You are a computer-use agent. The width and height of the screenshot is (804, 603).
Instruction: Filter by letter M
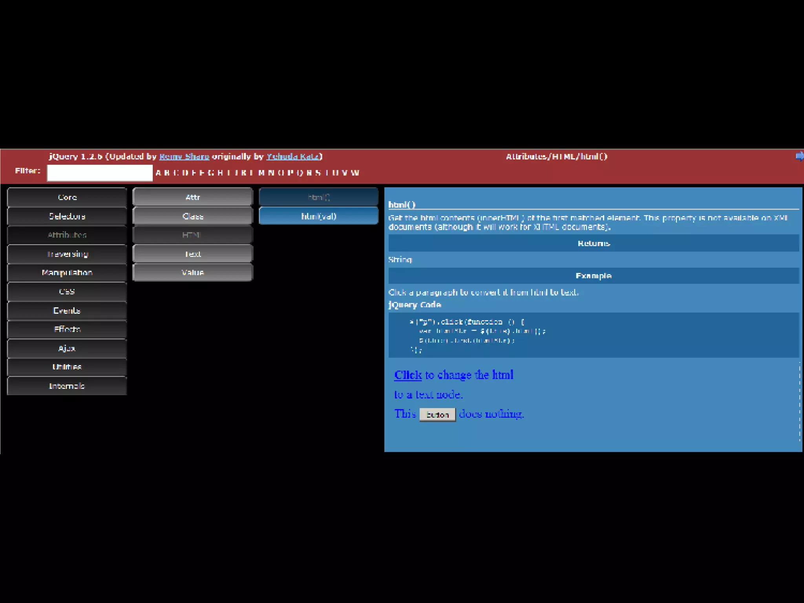click(x=261, y=173)
